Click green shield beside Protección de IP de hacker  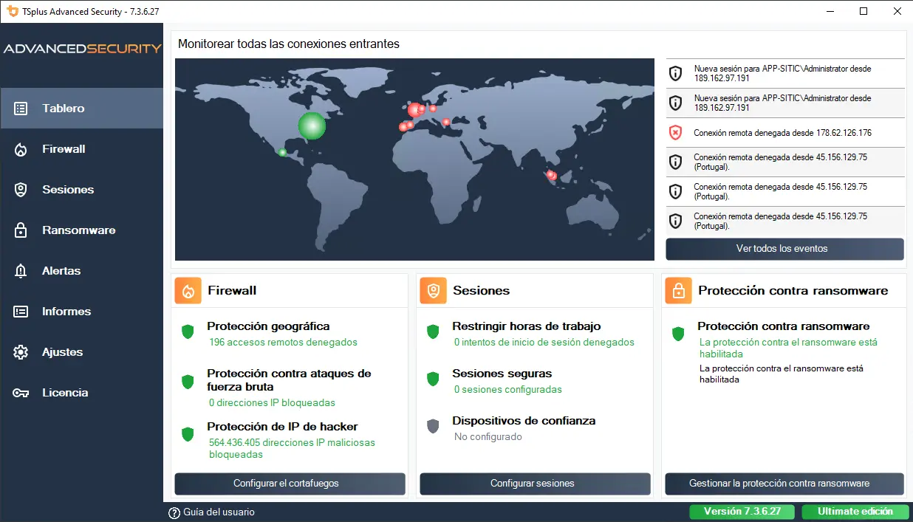coord(188,434)
